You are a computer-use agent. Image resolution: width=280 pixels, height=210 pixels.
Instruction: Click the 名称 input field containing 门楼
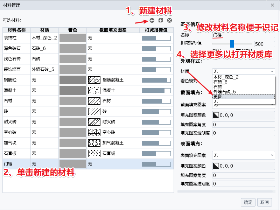point(244,35)
